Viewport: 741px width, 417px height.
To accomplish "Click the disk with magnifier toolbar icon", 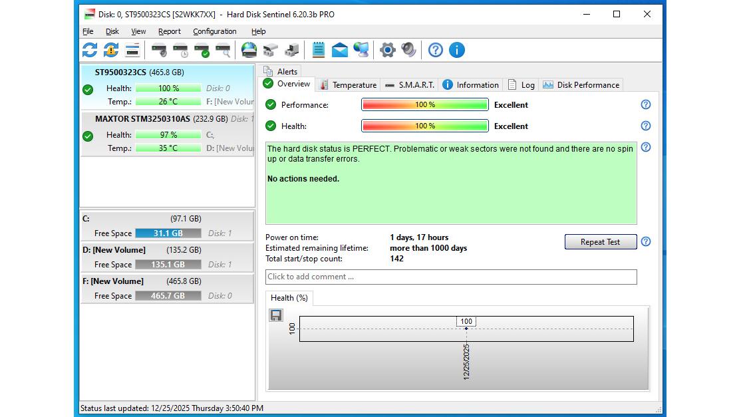I will pos(223,50).
